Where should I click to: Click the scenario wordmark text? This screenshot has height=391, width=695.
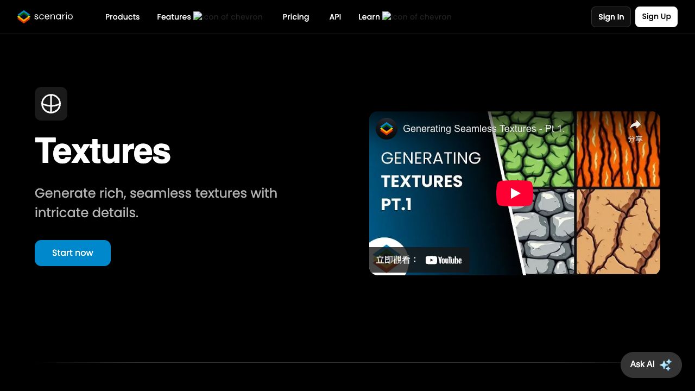click(53, 16)
